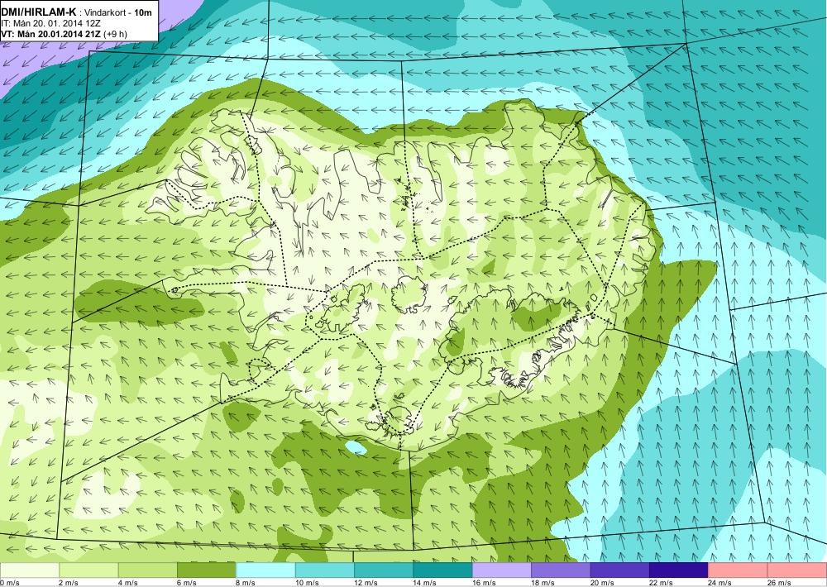
Task: Click the legend swatch between 0 and 2 m/s
Action: 30,570
